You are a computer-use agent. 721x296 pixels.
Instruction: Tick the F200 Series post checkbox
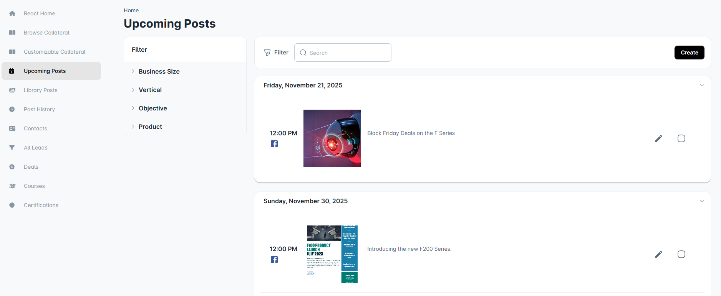coord(681,254)
